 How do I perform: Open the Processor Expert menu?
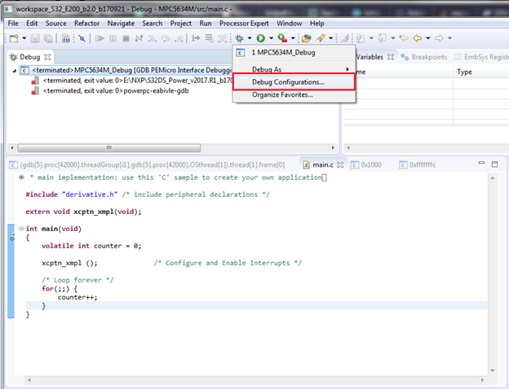pos(244,24)
